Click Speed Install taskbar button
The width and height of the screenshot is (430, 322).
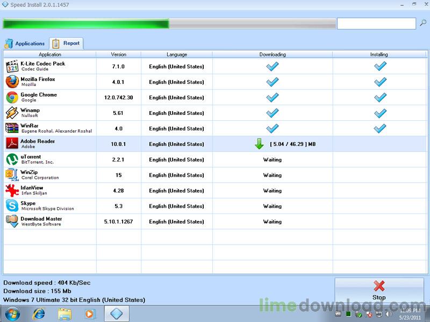[x=117, y=314]
